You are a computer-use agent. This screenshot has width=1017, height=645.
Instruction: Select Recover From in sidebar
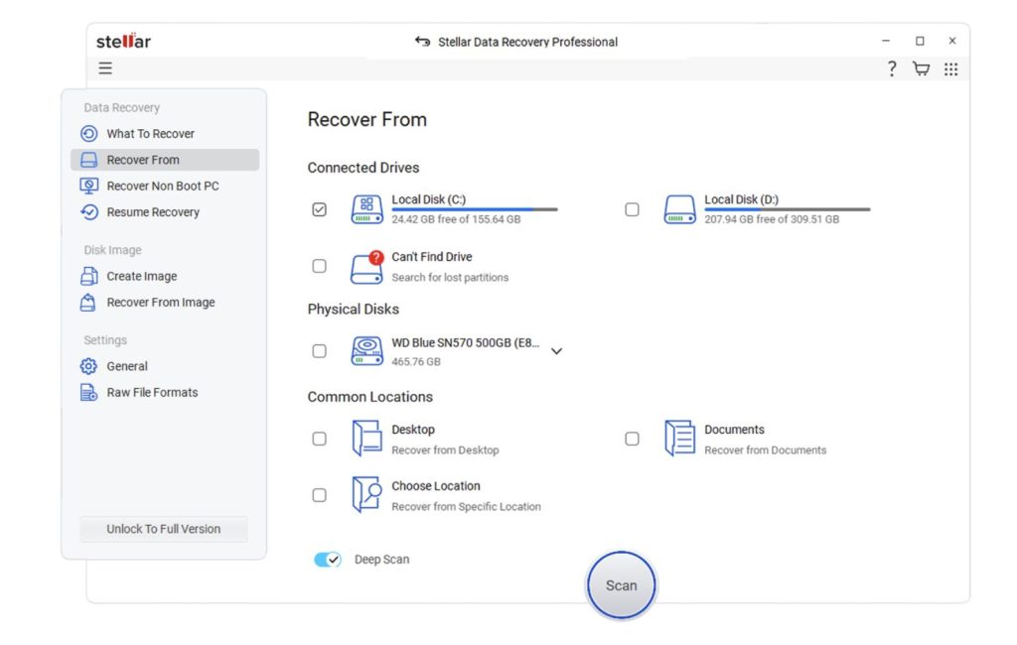point(165,160)
